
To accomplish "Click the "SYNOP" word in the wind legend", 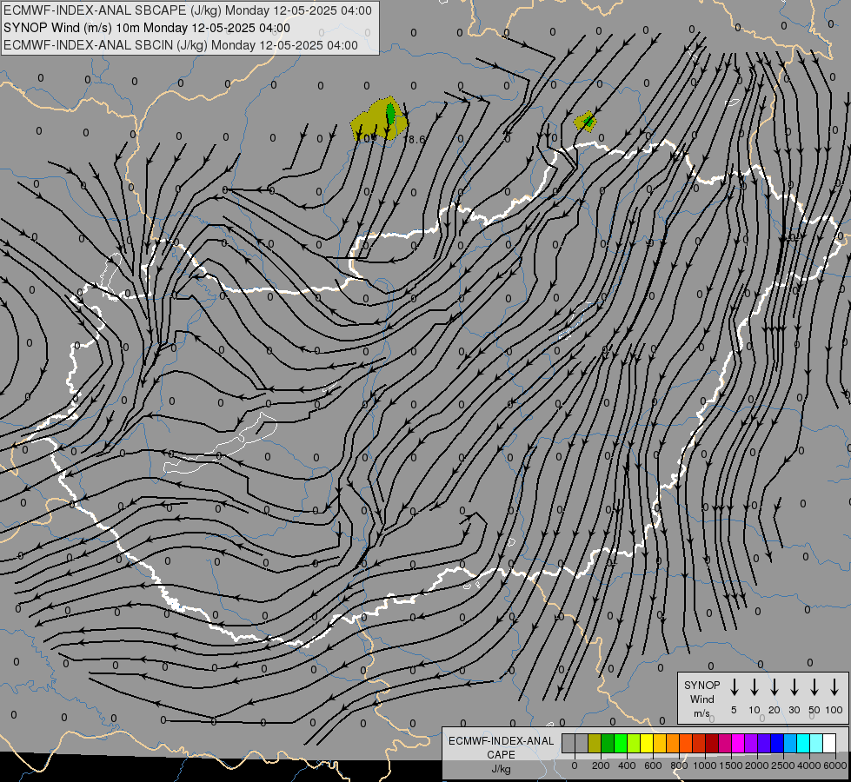I will coord(701,685).
